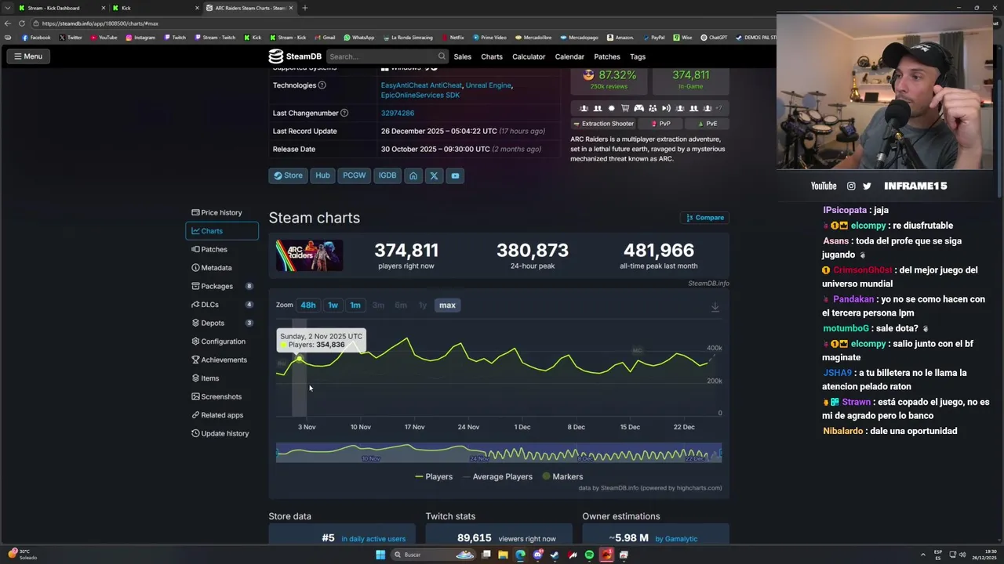Open the Related apps section

pos(222,415)
